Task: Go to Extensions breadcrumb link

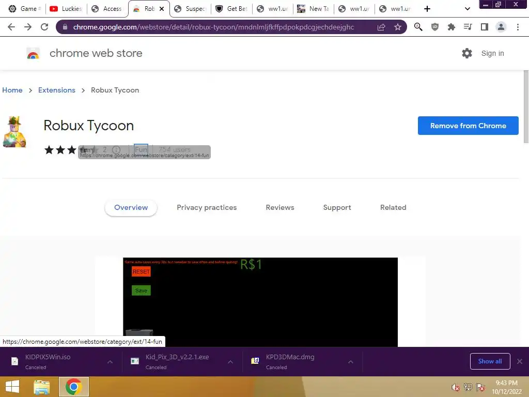Action: coord(57,90)
